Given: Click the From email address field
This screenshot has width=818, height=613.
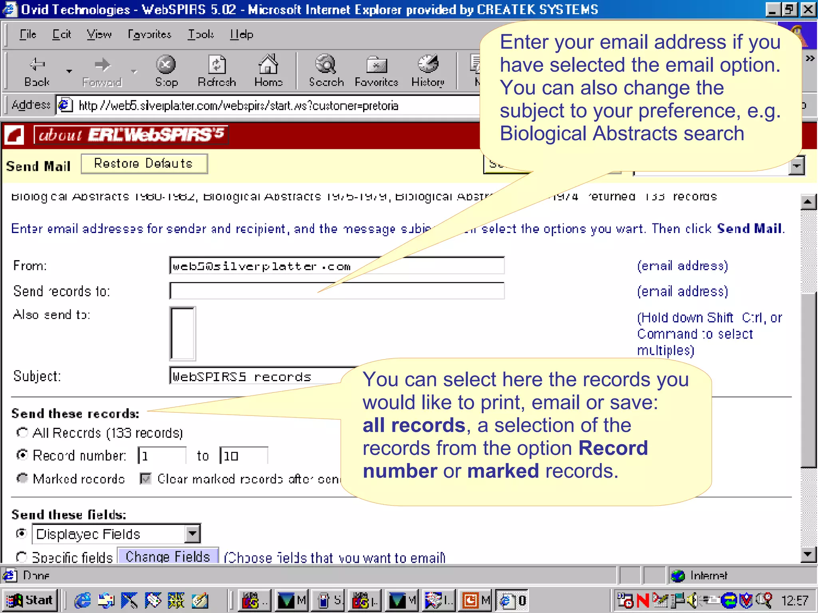Looking at the screenshot, I should pos(337,266).
